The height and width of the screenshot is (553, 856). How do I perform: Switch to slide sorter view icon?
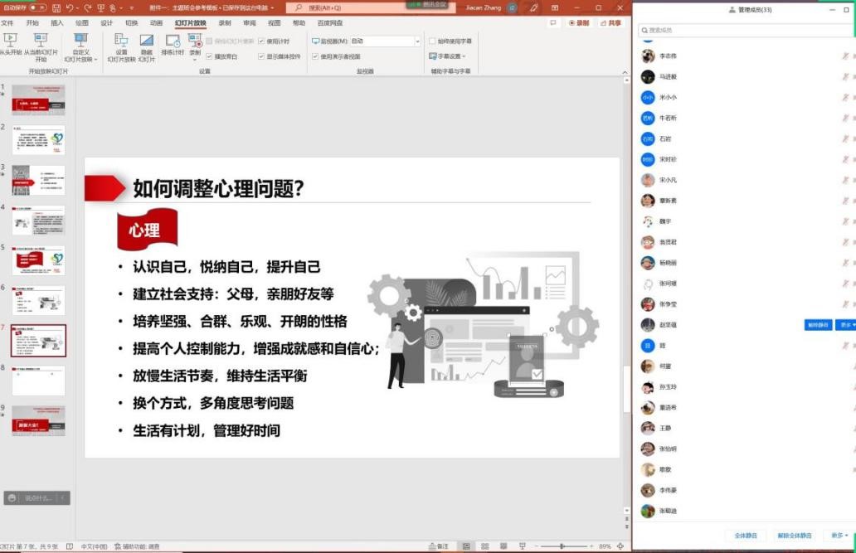click(x=484, y=546)
